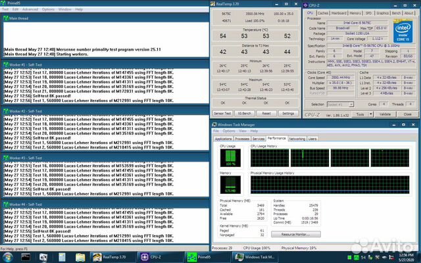Open the Edit menu in Prime95

click(15, 9)
